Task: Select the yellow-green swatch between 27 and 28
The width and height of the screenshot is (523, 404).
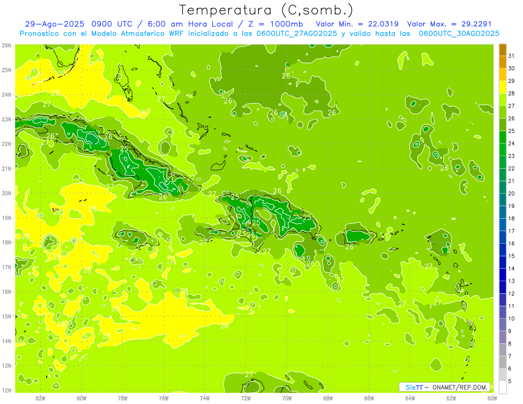Action: tap(503, 100)
